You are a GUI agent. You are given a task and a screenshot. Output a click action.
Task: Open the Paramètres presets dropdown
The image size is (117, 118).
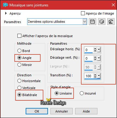click(85, 22)
